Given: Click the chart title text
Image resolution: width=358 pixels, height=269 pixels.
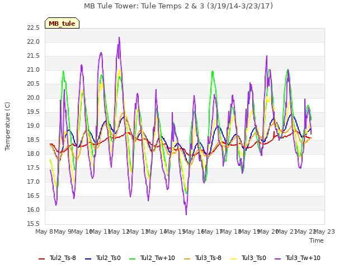Looking at the screenshot, I should [x=178, y=6].
